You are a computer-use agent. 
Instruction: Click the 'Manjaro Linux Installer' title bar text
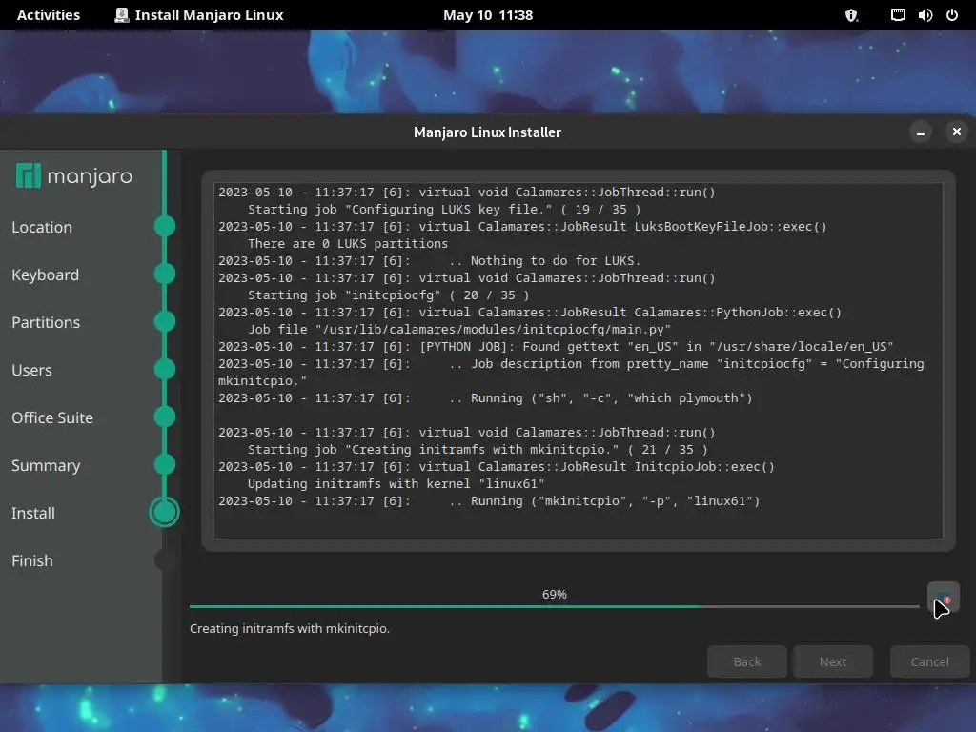tap(487, 132)
